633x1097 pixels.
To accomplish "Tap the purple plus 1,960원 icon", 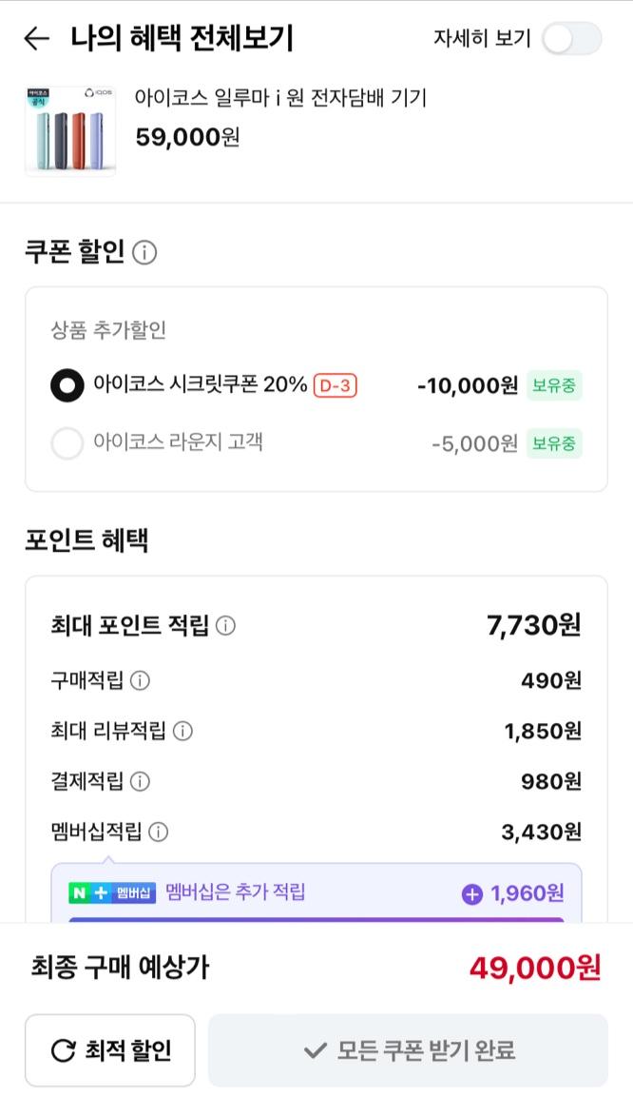I will (471, 894).
